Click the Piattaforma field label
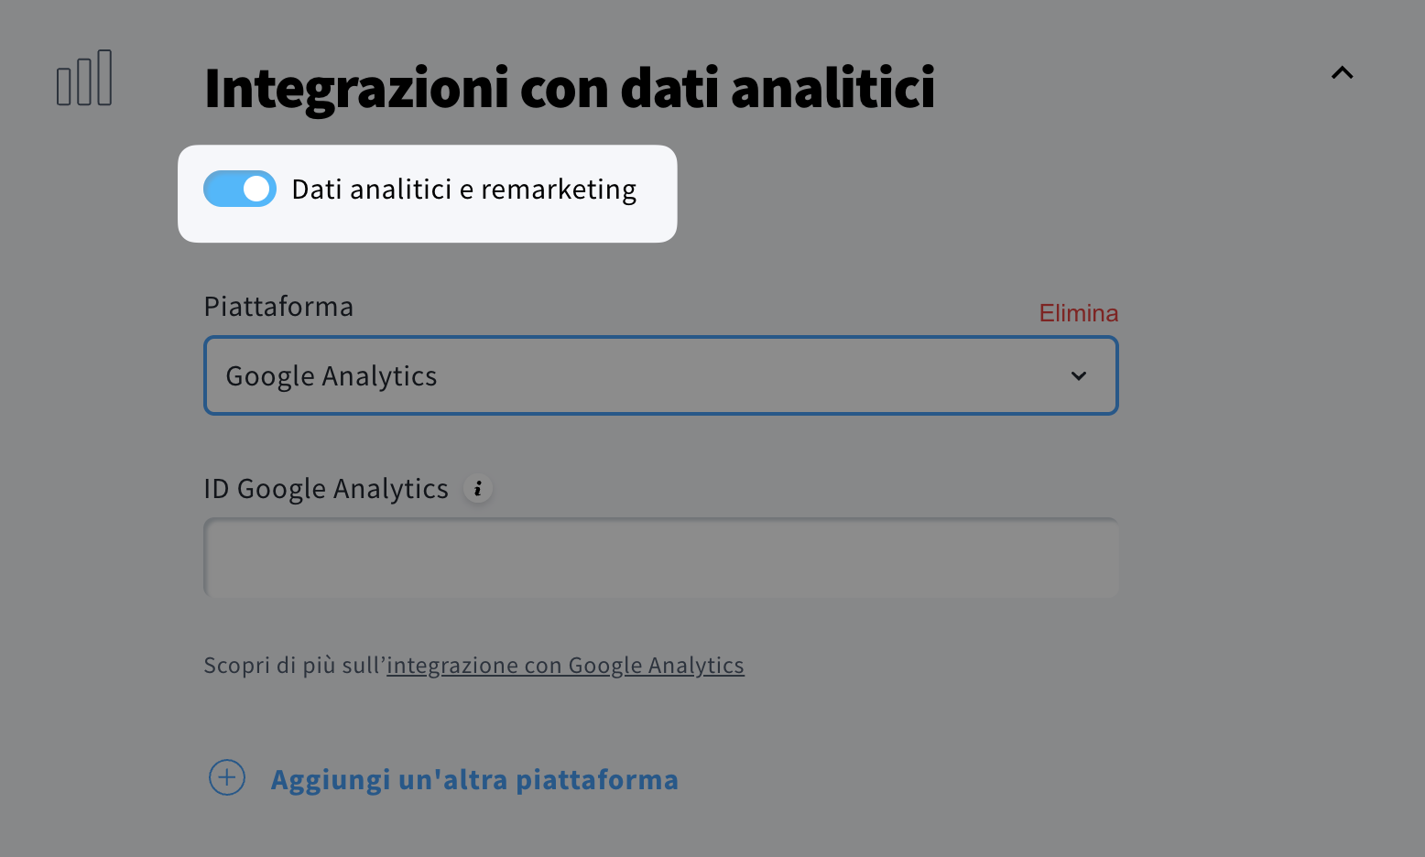This screenshot has width=1425, height=857. 278,307
